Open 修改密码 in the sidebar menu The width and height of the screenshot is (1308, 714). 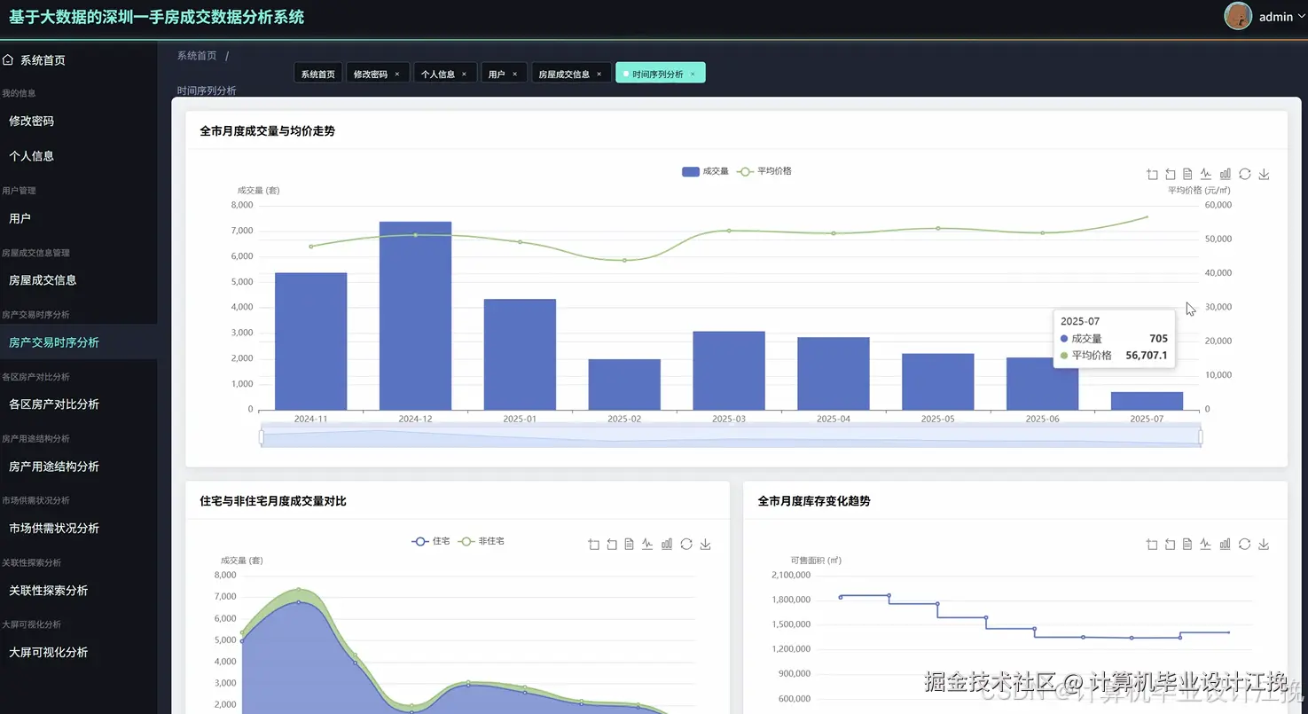point(79,121)
